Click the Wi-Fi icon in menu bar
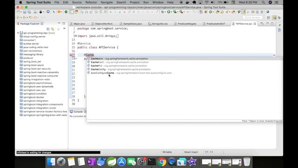The width and height of the screenshot is (298, 168). click(x=207, y=2)
